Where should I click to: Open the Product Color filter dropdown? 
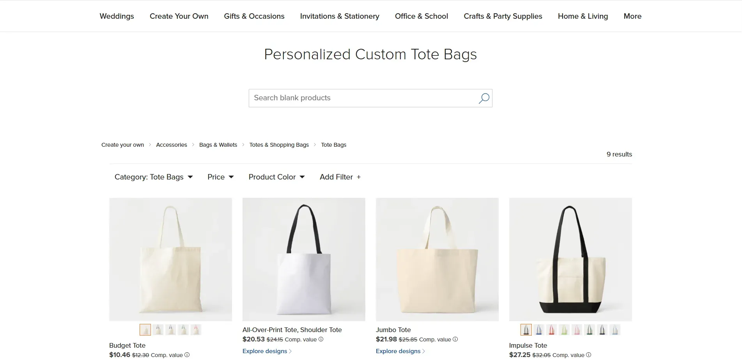[x=276, y=177]
